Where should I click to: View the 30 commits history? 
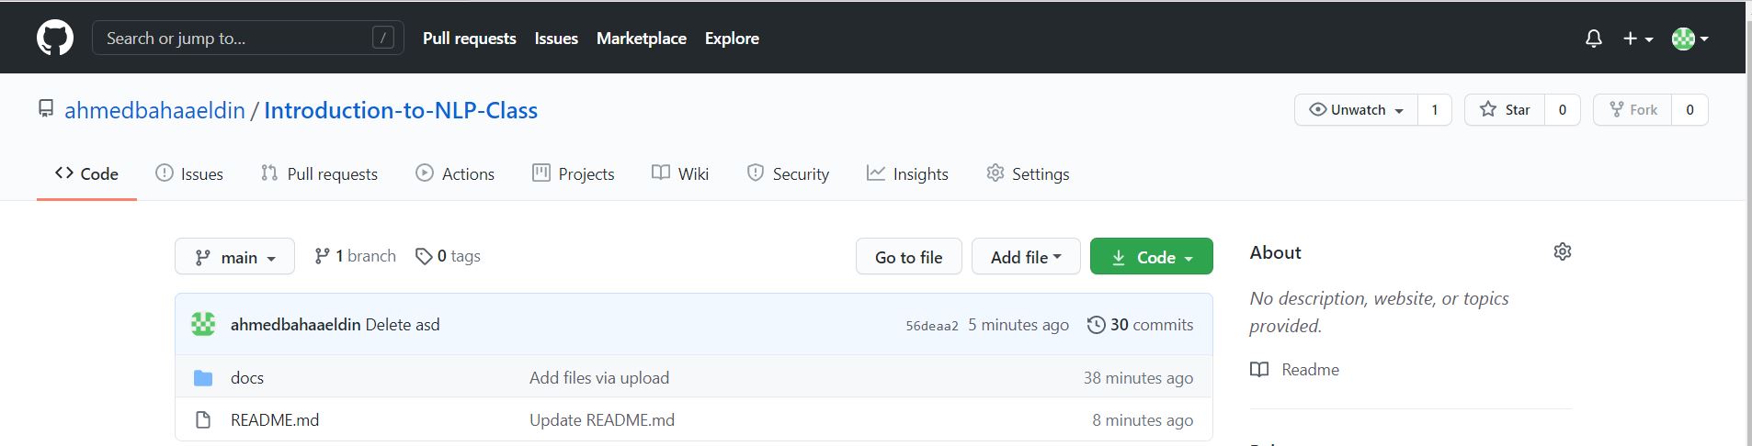pyautogui.click(x=1140, y=325)
